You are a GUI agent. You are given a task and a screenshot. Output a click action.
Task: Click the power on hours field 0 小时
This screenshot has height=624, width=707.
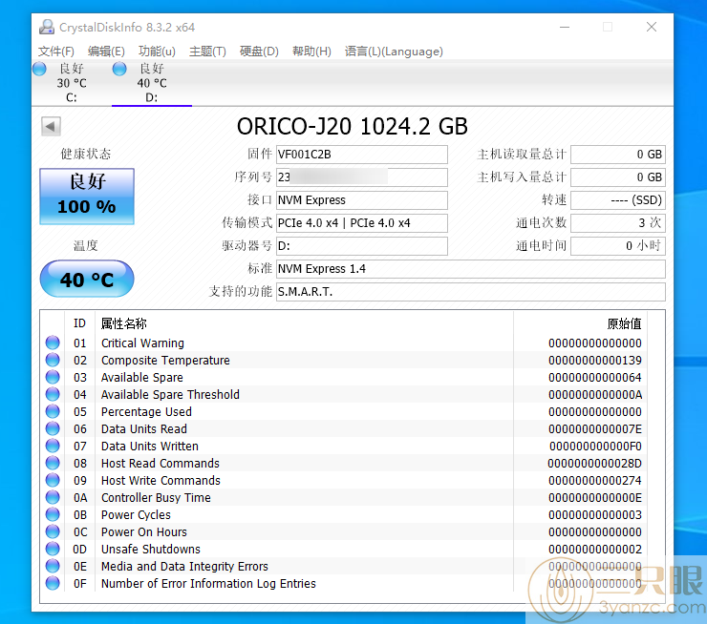coord(618,246)
